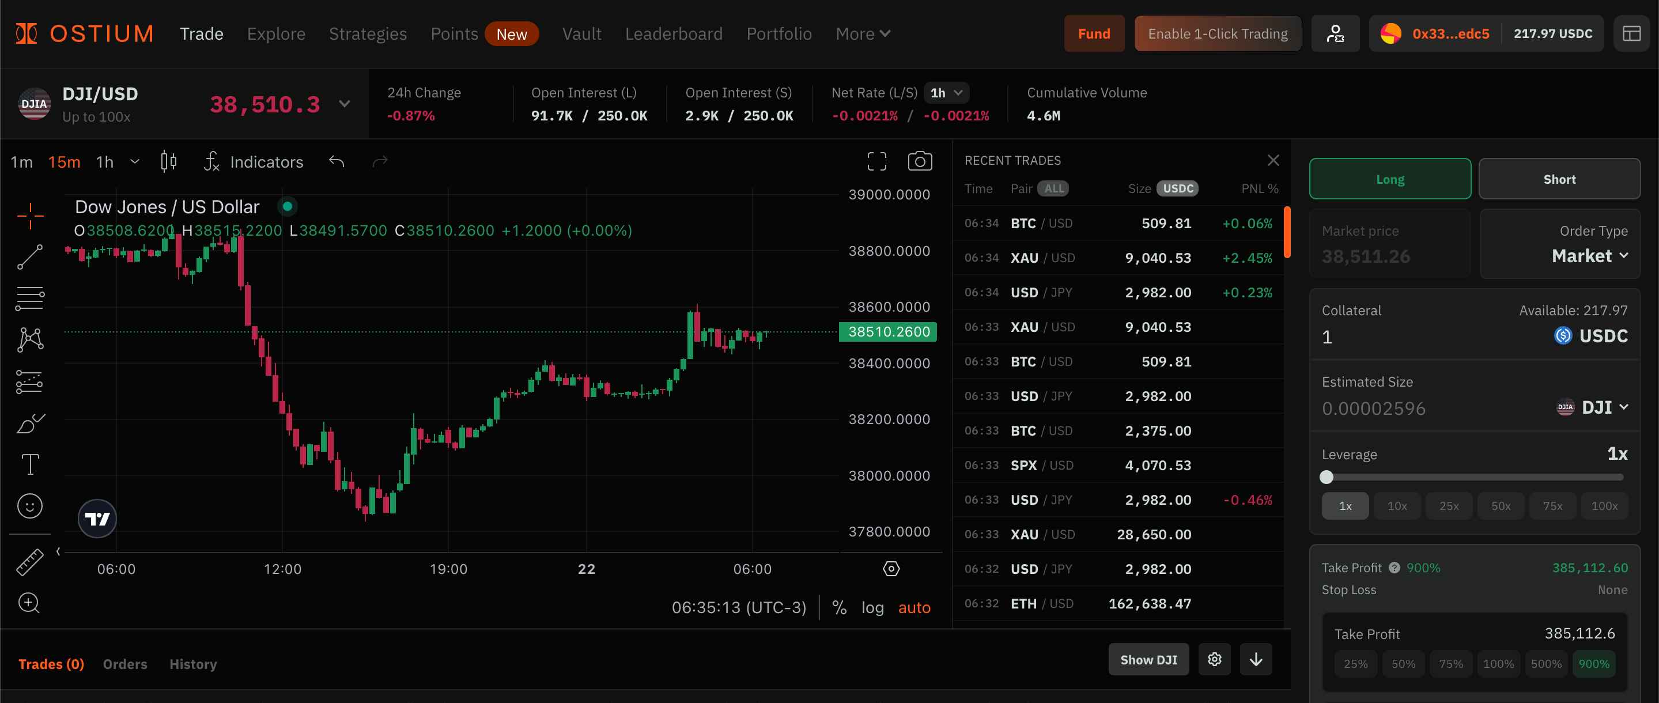
Task: Toggle auto scale on chart
Action: pyautogui.click(x=914, y=607)
